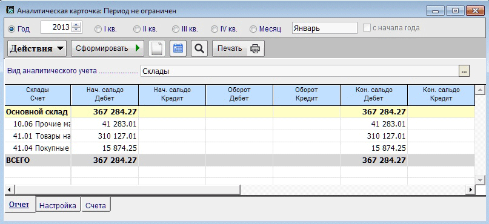Close the analytical card window
Image resolution: width=489 pixels, height=224 pixels.
point(475,11)
